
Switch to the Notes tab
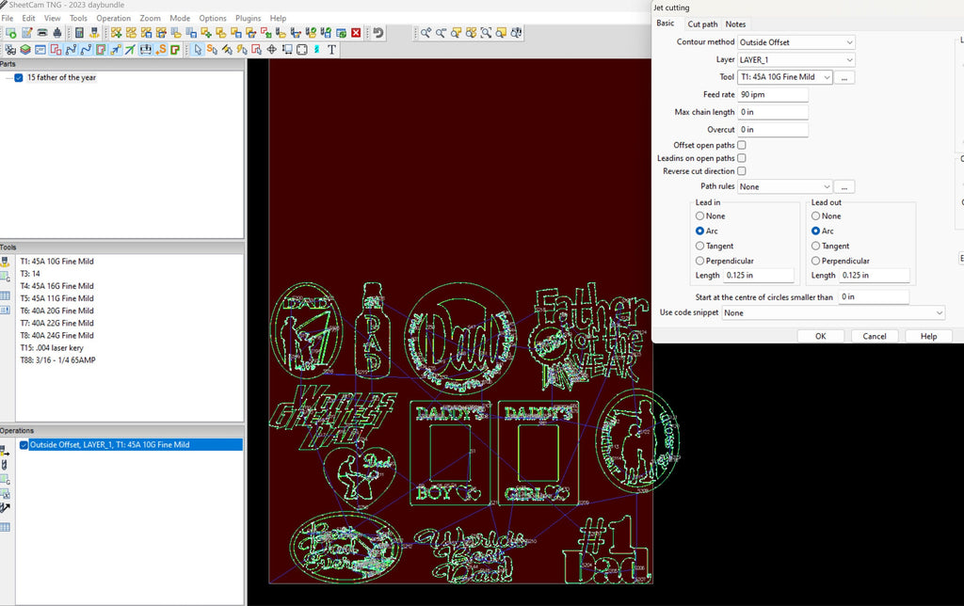point(735,24)
